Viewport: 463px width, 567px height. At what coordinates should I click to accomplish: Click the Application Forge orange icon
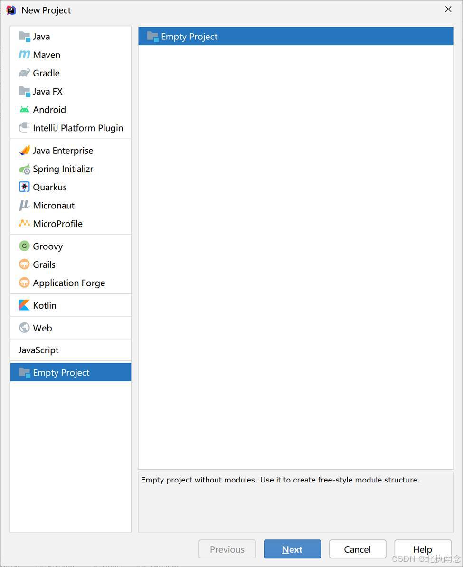[24, 283]
